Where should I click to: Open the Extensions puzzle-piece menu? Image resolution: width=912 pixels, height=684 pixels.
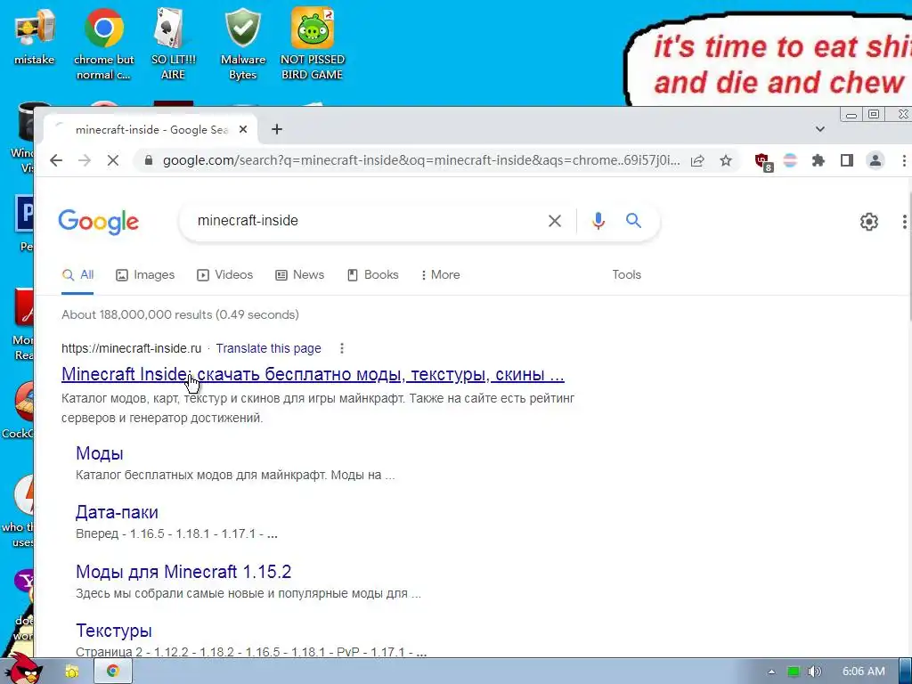coord(818,160)
